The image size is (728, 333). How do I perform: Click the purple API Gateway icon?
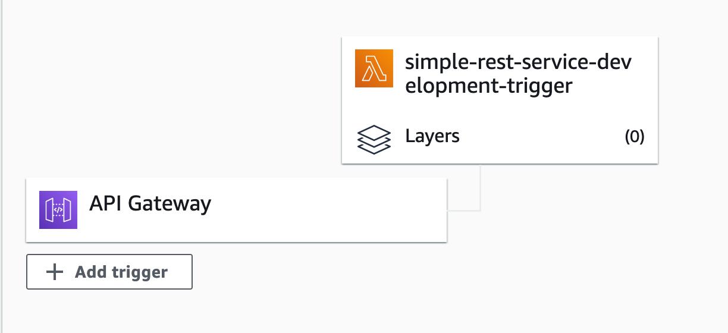click(58, 210)
